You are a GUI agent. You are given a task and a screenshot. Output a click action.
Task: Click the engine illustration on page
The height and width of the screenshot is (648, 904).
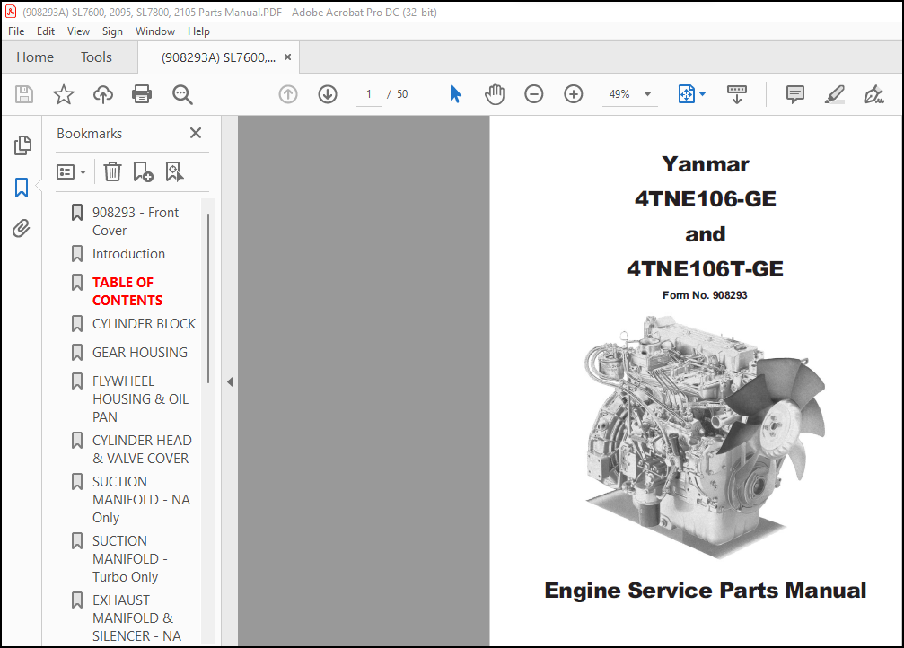pos(705,437)
